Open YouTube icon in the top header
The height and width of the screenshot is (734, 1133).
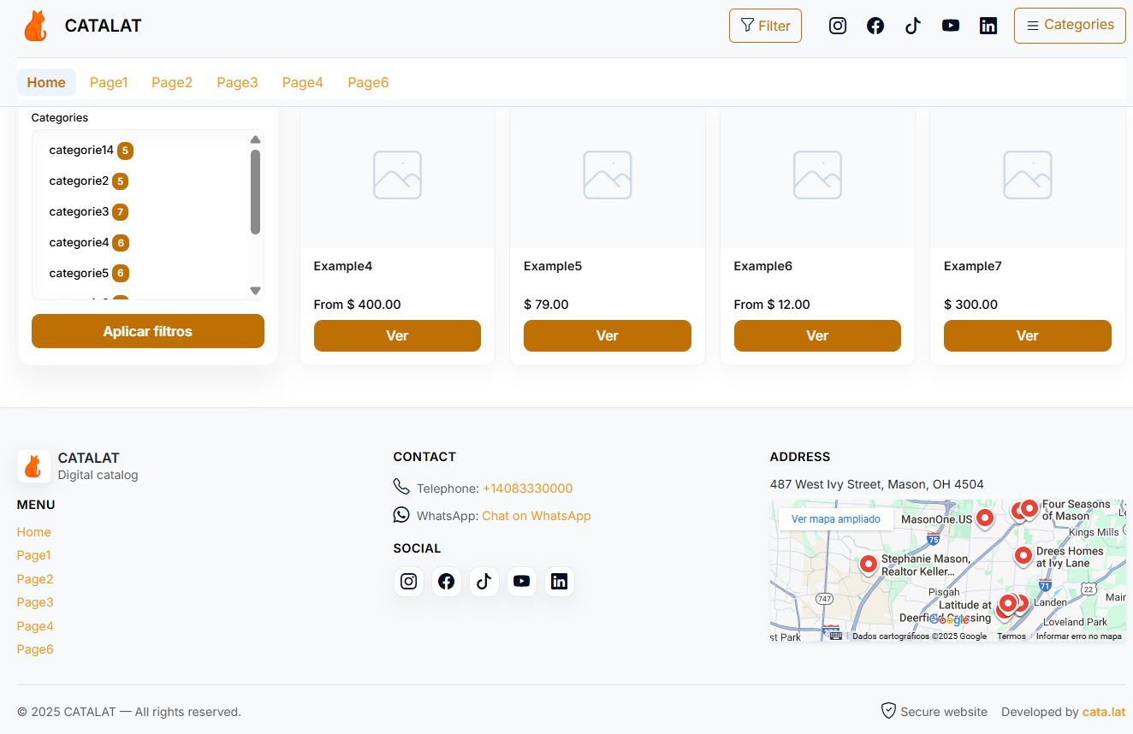[951, 26]
